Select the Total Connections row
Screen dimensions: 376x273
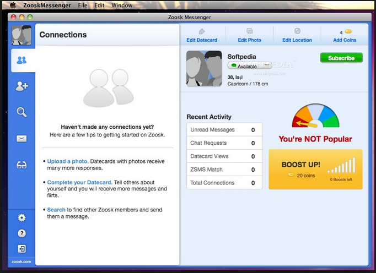225,183
